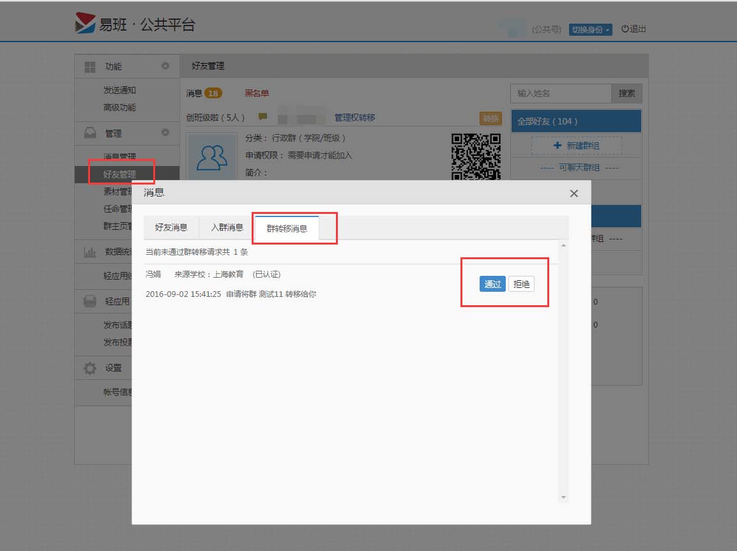Click the power icon beside 退出
Image resolution: width=737 pixels, height=551 pixels.
(625, 29)
